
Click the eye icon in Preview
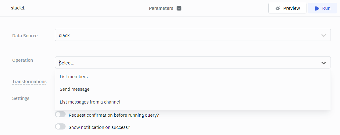(x=277, y=8)
